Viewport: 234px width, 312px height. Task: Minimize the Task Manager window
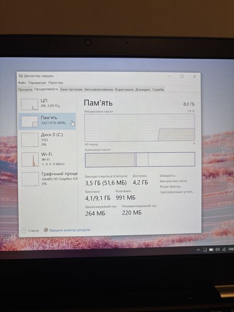[x=169, y=76]
